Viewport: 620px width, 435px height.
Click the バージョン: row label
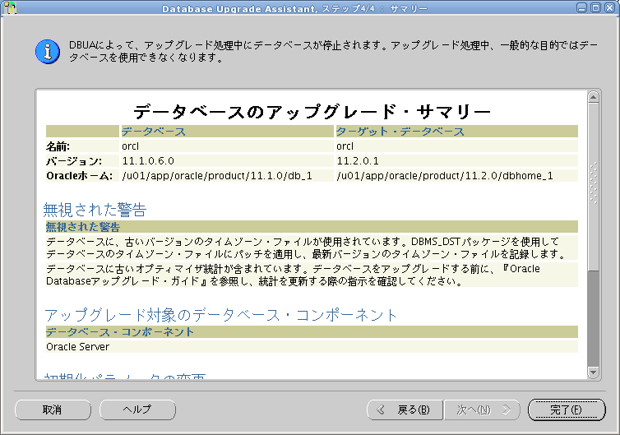(x=74, y=161)
